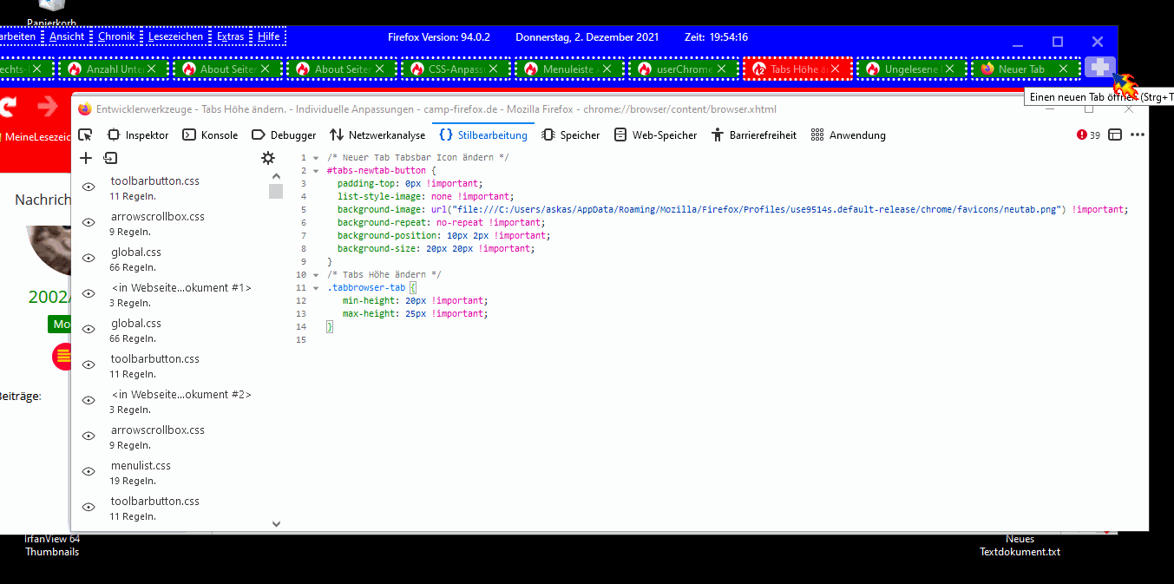Select the first global.css file with 66 Regeln
Viewport: 1174px width, 584px height.
coord(136,253)
